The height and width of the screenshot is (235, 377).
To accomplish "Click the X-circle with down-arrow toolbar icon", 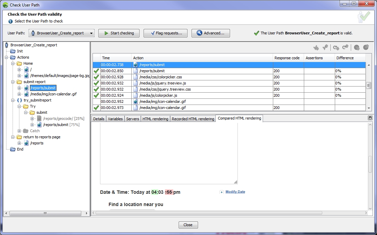I will (357, 48).
